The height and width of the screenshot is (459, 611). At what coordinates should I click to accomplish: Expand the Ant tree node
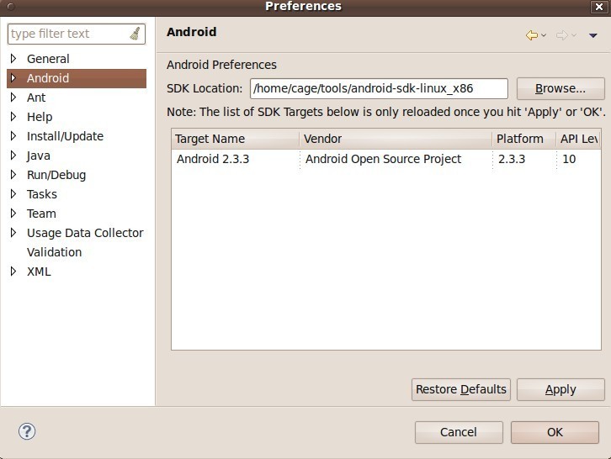13,97
